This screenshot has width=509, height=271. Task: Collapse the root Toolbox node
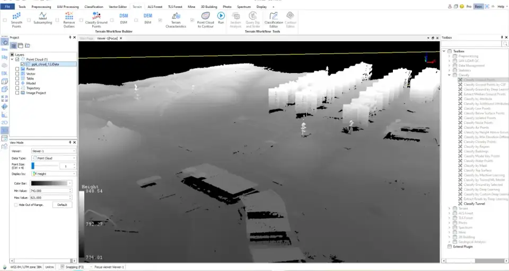pyautogui.click(x=444, y=51)
